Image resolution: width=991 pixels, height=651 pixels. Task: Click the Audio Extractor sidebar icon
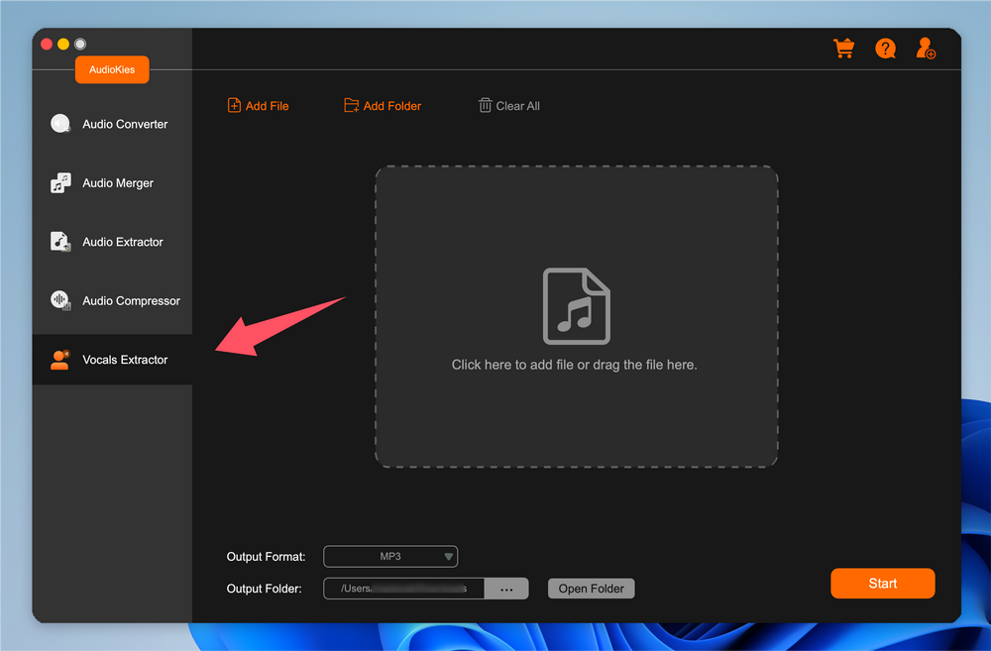click(60, 242)
